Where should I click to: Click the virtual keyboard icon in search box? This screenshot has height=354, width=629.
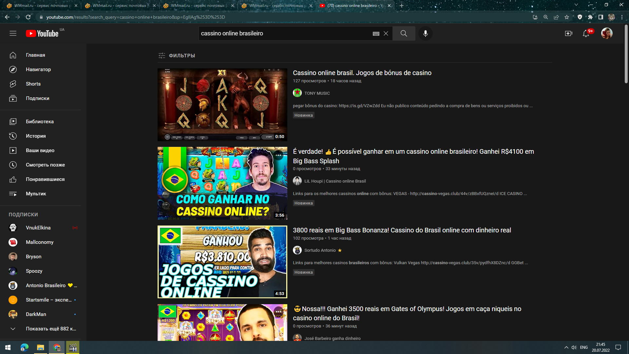(x=376, y=33)
